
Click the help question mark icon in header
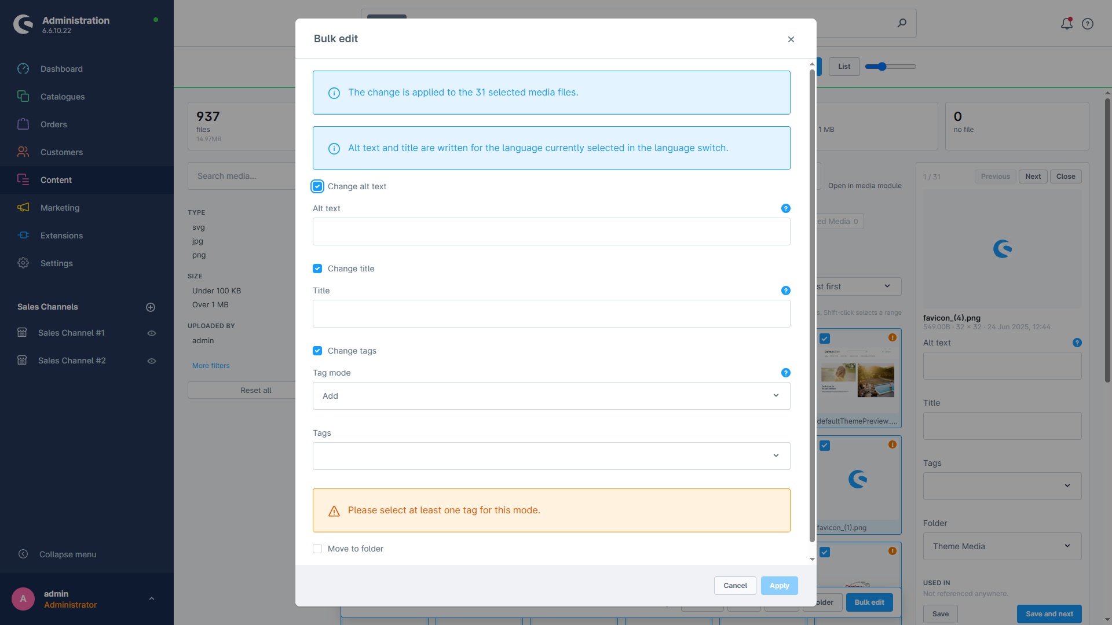[x=1088, y=24]
